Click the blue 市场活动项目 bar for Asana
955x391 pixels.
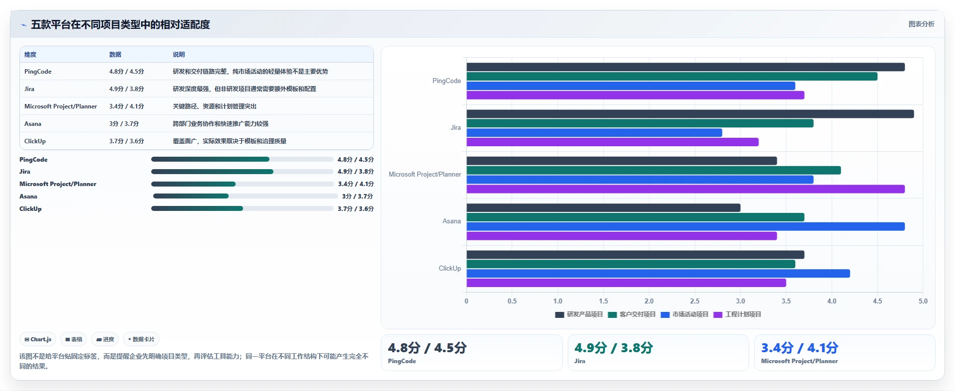point(686,227)
